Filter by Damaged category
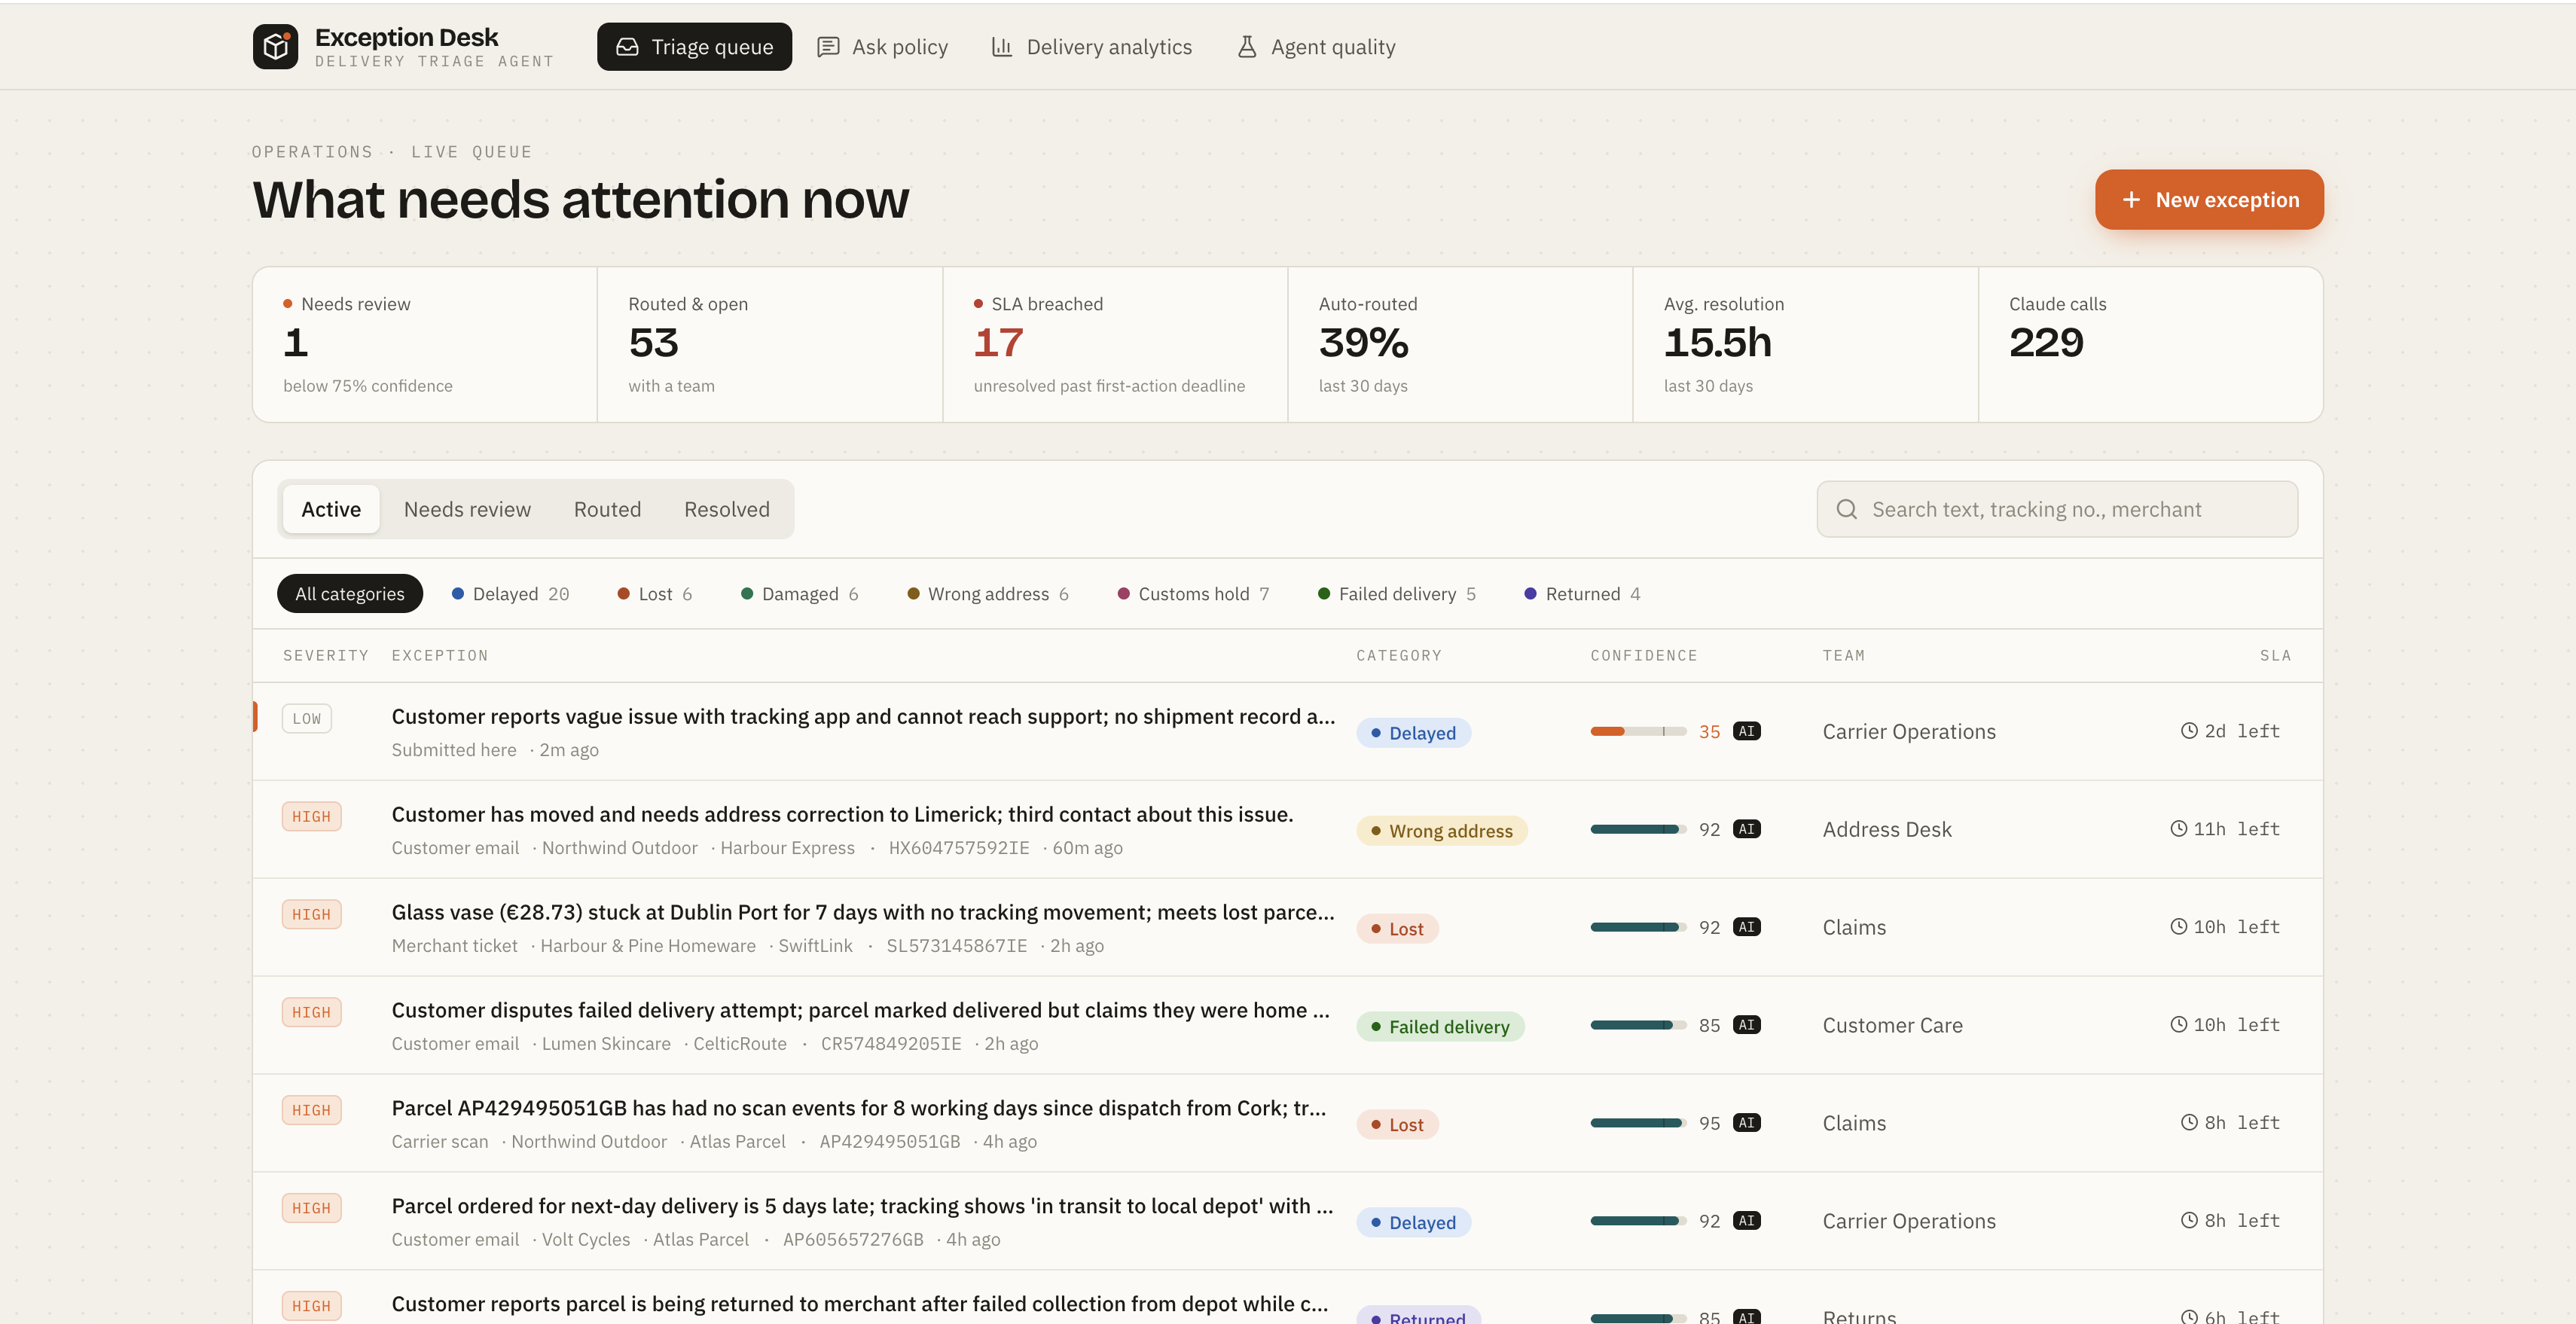This screenshot has height=1324, width=2576. [x=800, y=594]
